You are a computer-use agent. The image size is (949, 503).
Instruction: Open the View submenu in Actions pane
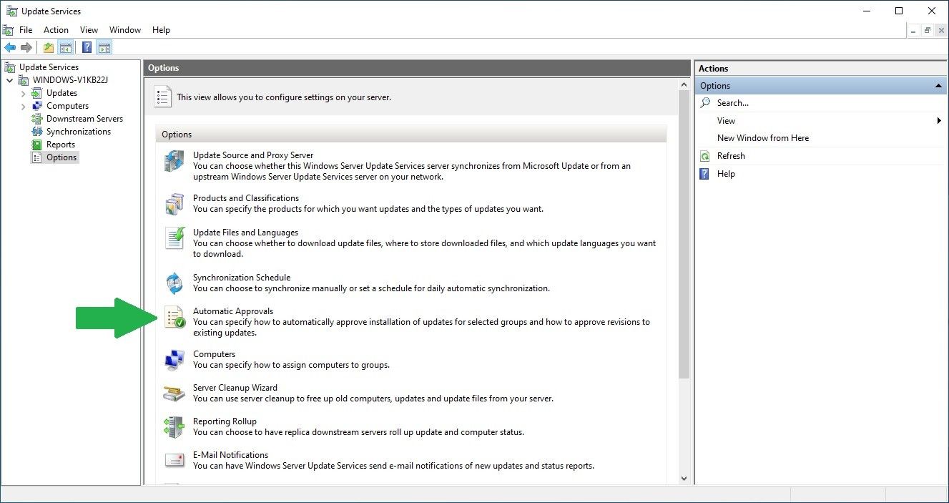pos(820,121)
